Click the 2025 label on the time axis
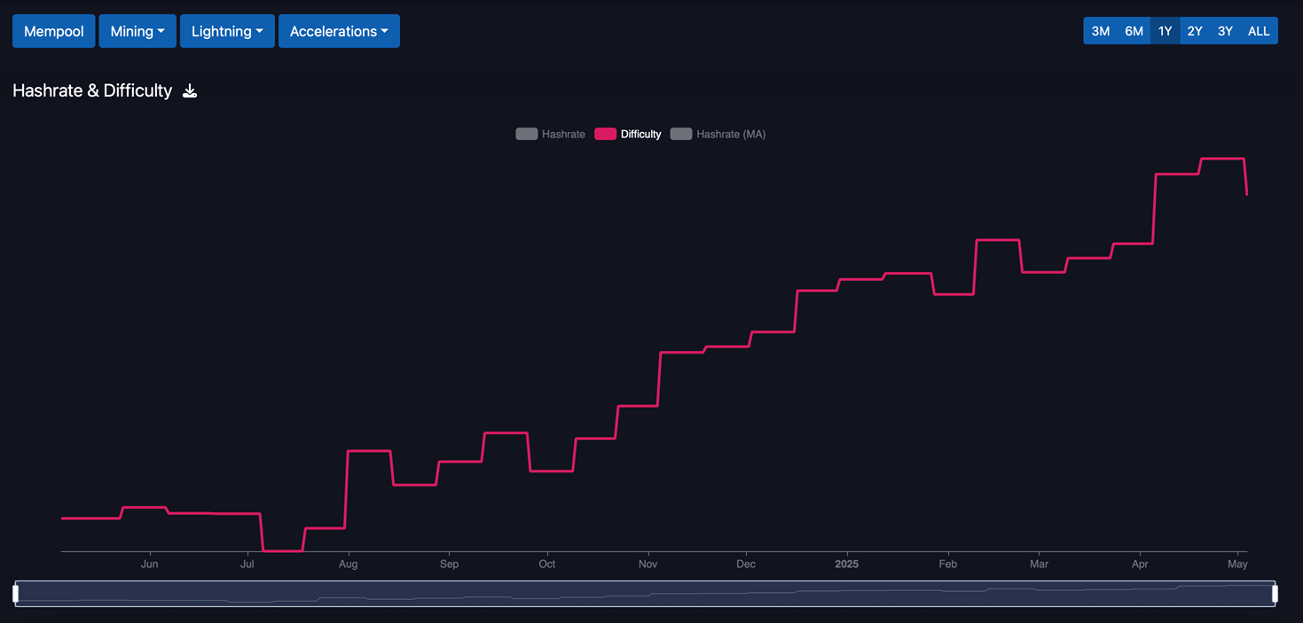The image size is (1303, 623). pyautogui.click(x=846, y=564)
